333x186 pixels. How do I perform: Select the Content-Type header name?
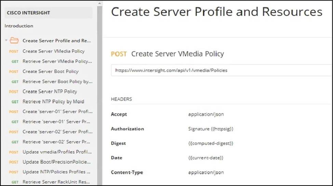pos(127,172)
